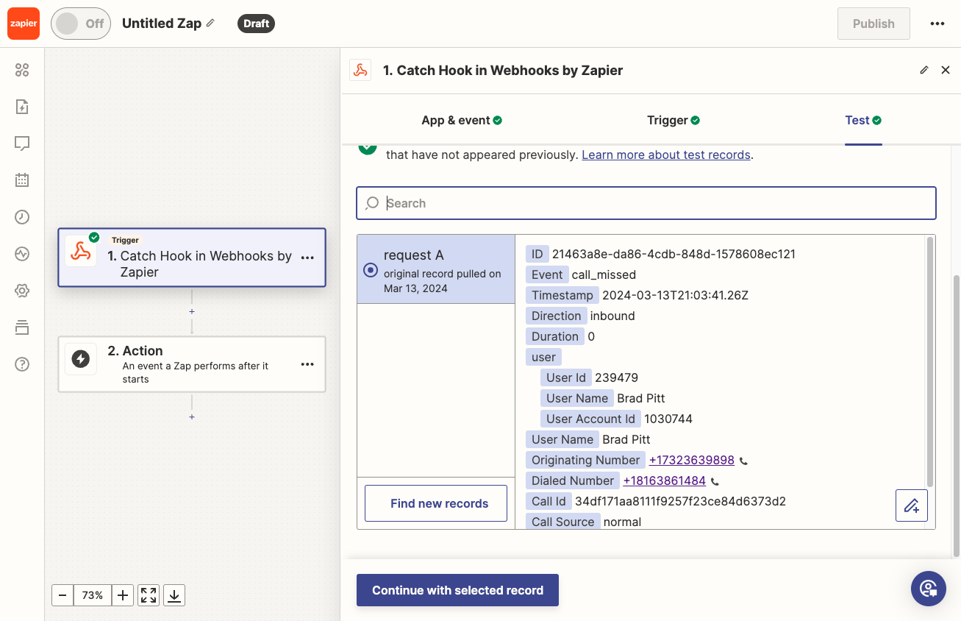Click the Untitled Zap title
Screen dimensions: 961x621
[162, 24]
